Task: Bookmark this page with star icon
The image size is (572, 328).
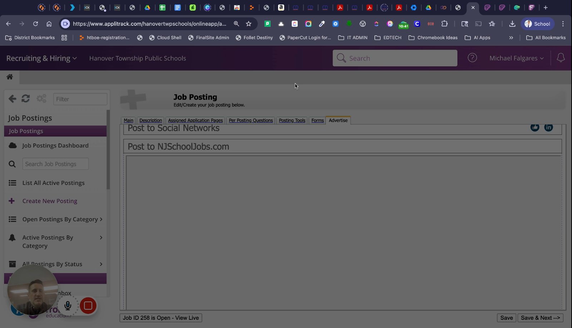Action: (x=248, y=24)
